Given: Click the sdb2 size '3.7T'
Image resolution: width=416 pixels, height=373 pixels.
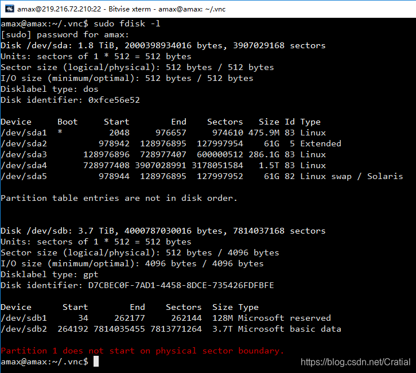Looking at the screenshot, I should pos(222,329).
